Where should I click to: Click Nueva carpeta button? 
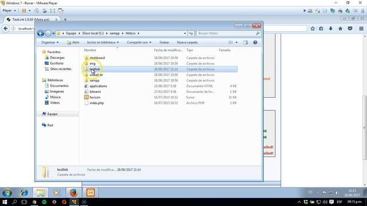(x=187, y=42)
